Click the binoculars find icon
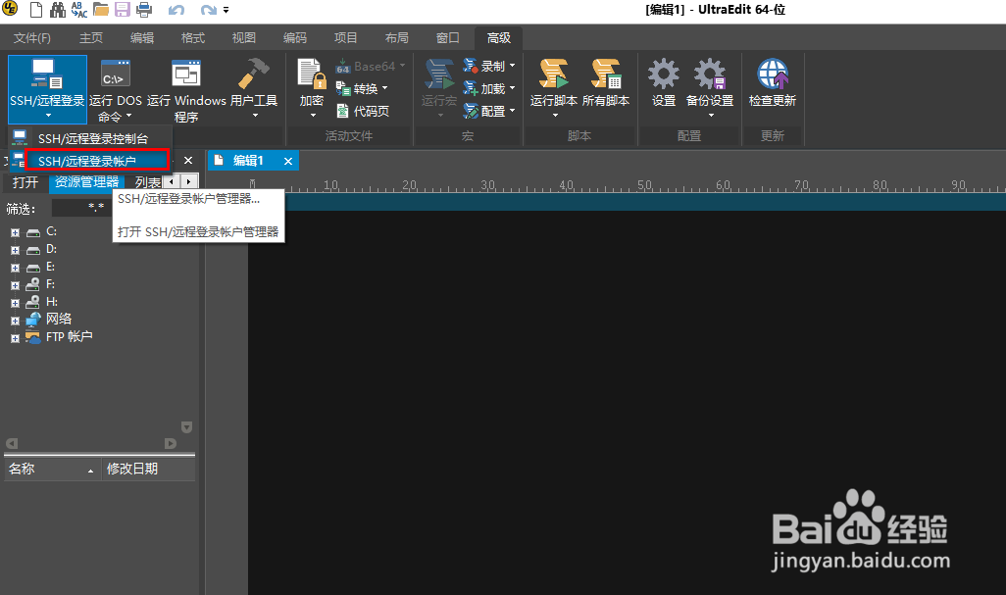The height and width of the screenshot is (595, 1006). [x=58, y=10]
